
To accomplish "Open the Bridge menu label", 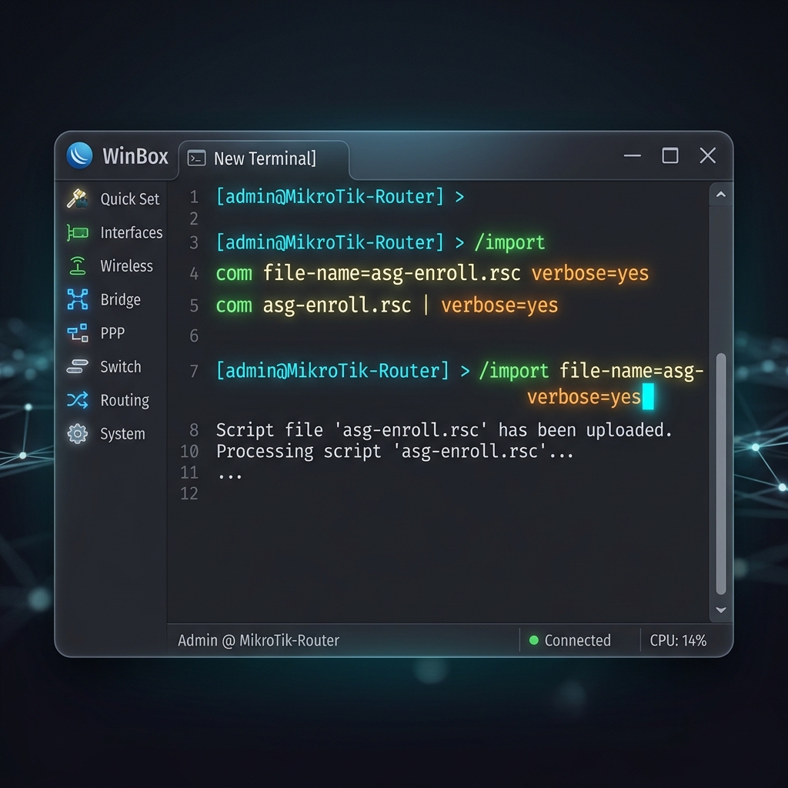I will (x=120, y=299).
